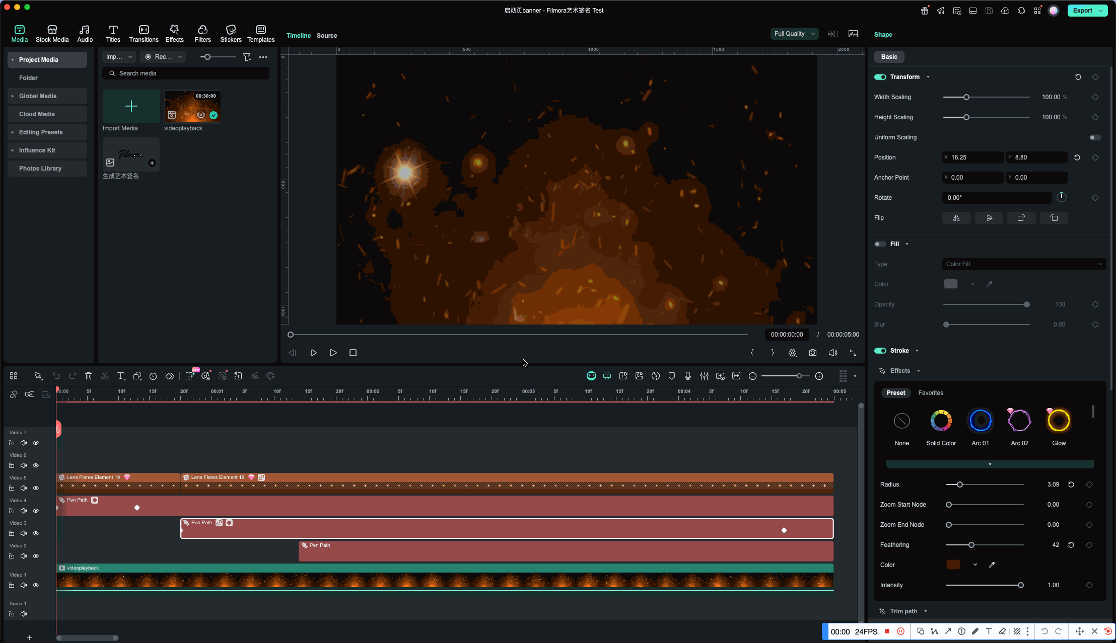
Task: Pick stroke color with the eyedropper
Action: pos(992,565)
